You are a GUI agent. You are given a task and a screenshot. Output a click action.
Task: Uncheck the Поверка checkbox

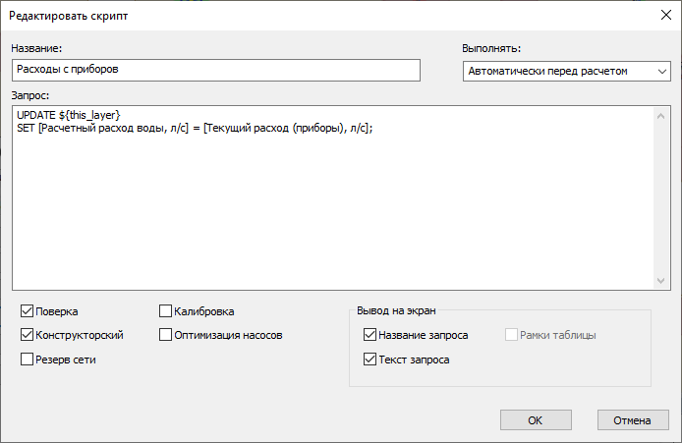coord(27,311)
